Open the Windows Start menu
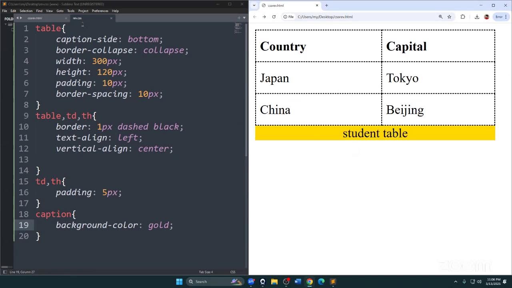512x288 pixels. coord(179,282)
